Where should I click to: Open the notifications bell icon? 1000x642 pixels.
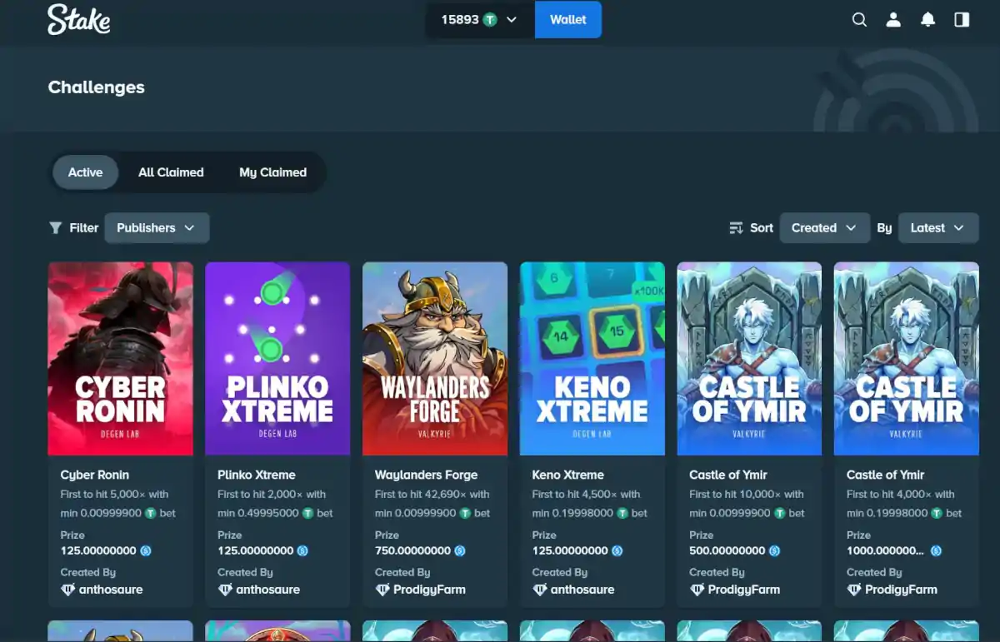click(x=927, y=20)
